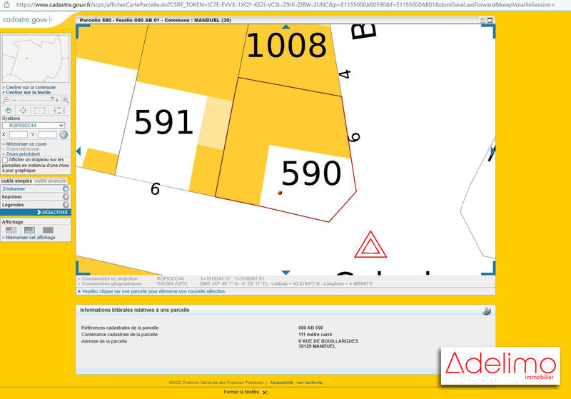This screenshot has width=571, height=399.
Task: Validate the X Y coordinates with the check icon
Action: [x=64, y=134]
